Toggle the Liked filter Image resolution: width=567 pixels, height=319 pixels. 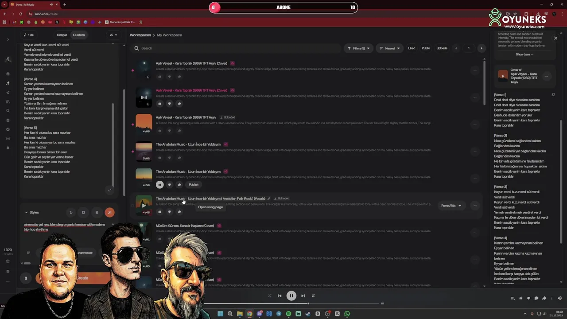click(412, 48)
